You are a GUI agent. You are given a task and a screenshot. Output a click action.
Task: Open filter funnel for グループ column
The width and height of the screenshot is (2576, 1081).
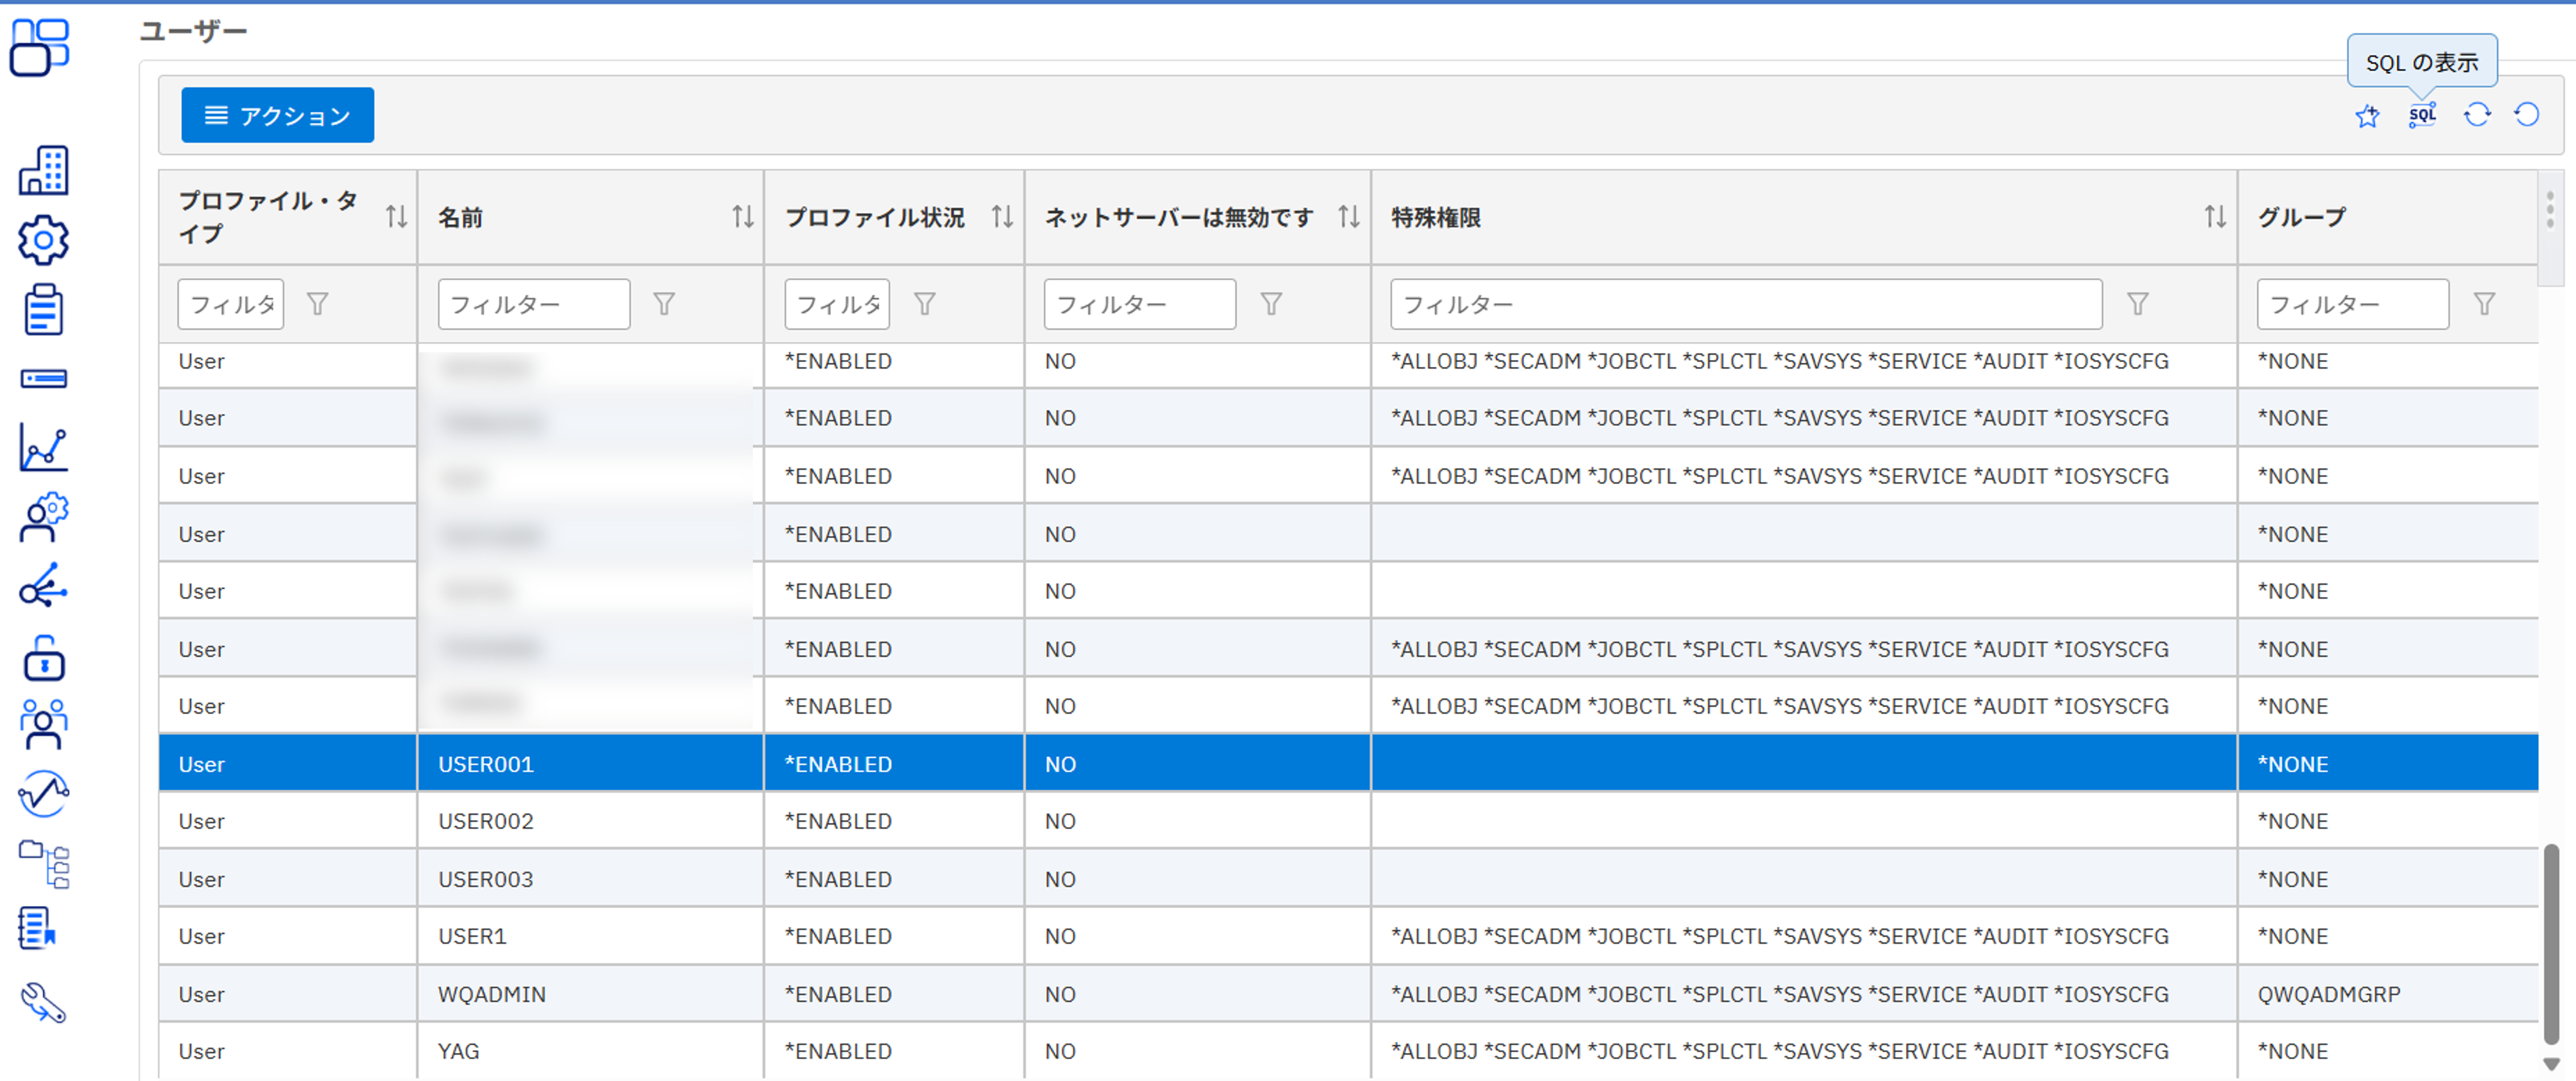click(x=2484, y=304)
